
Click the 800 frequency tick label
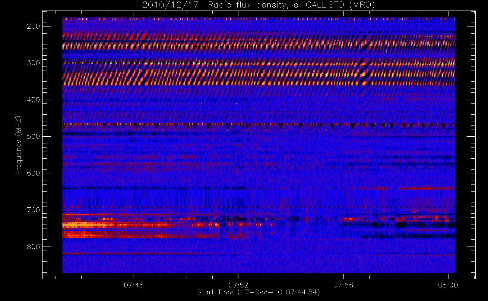click(33, 247)
